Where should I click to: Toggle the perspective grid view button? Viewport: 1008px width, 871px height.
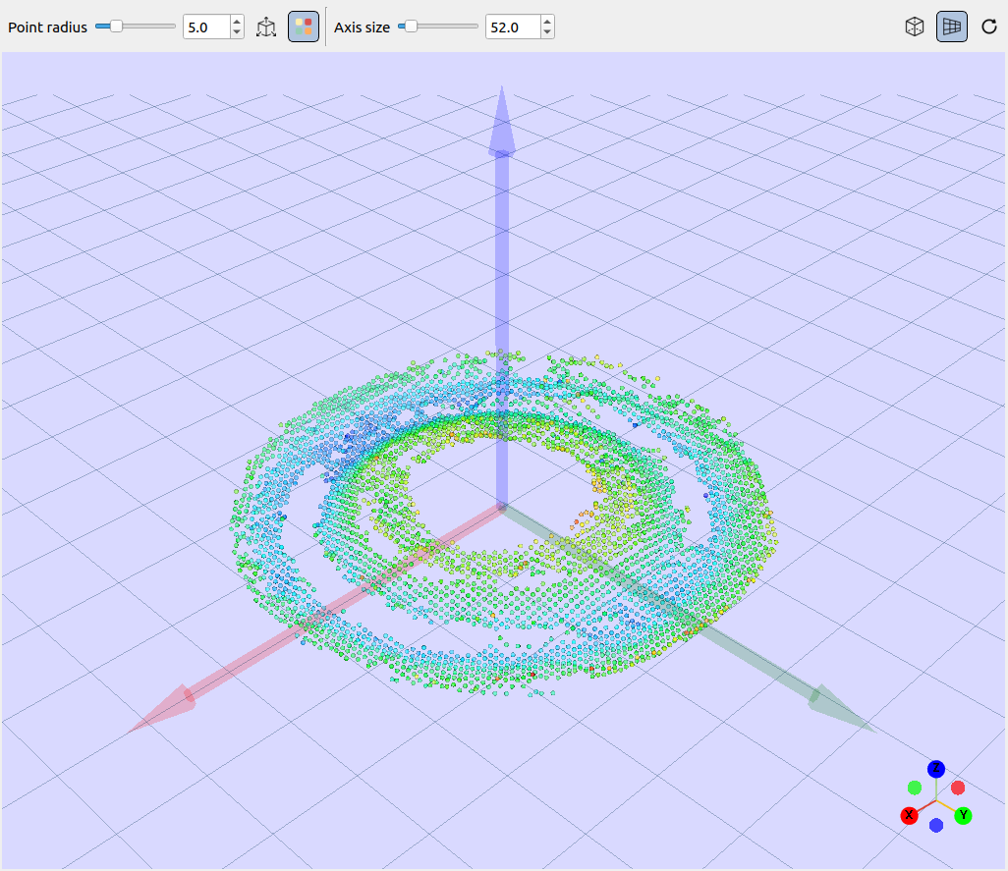[x=951, y=27]
